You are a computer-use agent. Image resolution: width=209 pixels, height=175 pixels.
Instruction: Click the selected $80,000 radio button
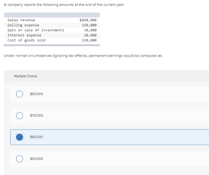click(19, 137)
